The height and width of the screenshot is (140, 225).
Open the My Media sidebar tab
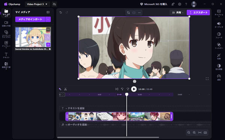coord(6,13)
